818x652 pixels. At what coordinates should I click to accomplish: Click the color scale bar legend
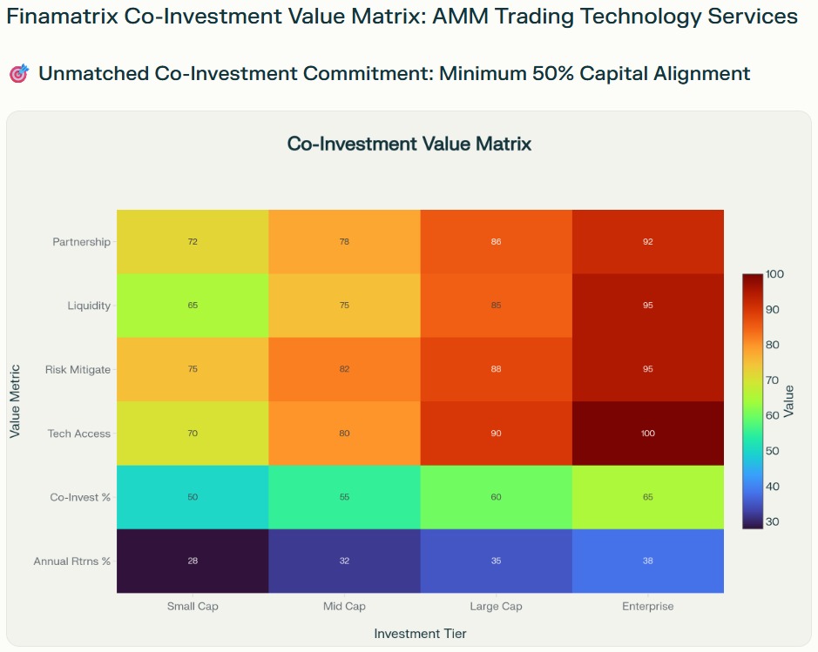754,400
